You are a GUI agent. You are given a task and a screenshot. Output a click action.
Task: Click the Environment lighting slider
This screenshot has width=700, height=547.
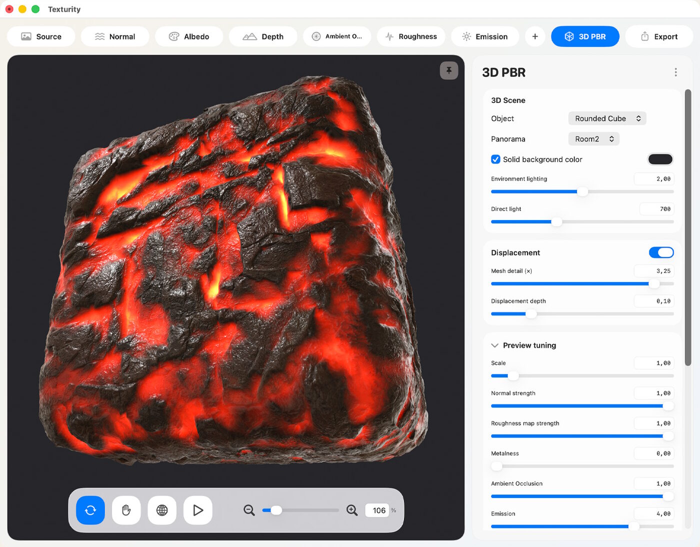click(x=582, y=191)
